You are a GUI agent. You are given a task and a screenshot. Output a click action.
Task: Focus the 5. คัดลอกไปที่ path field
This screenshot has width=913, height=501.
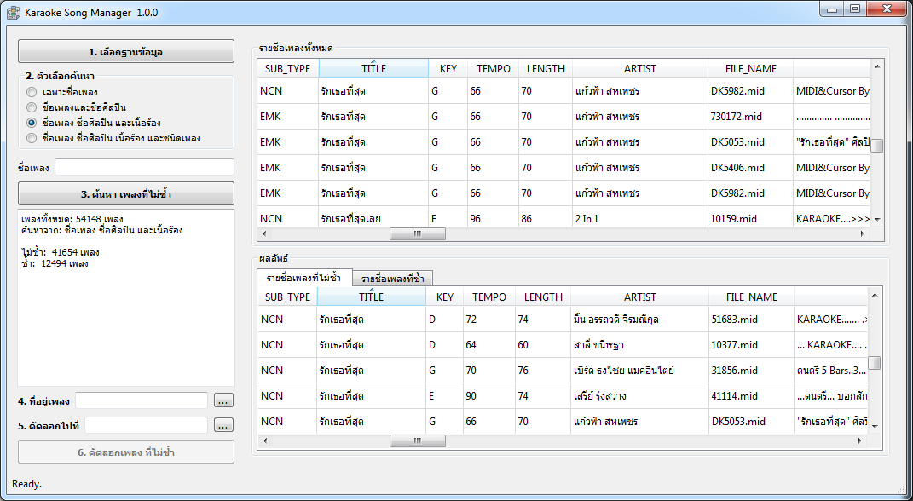coord(146,425)
